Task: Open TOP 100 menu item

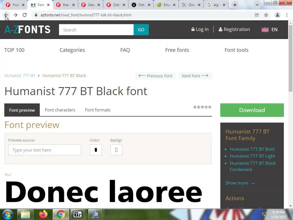Action: [14, 50]
